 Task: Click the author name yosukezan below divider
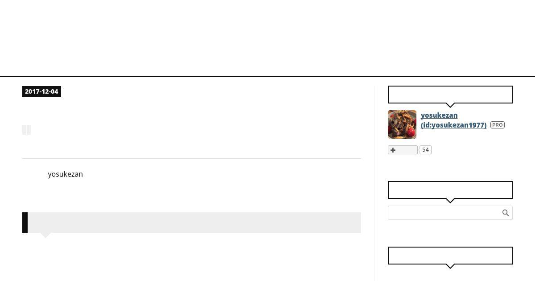pos(66,174)
